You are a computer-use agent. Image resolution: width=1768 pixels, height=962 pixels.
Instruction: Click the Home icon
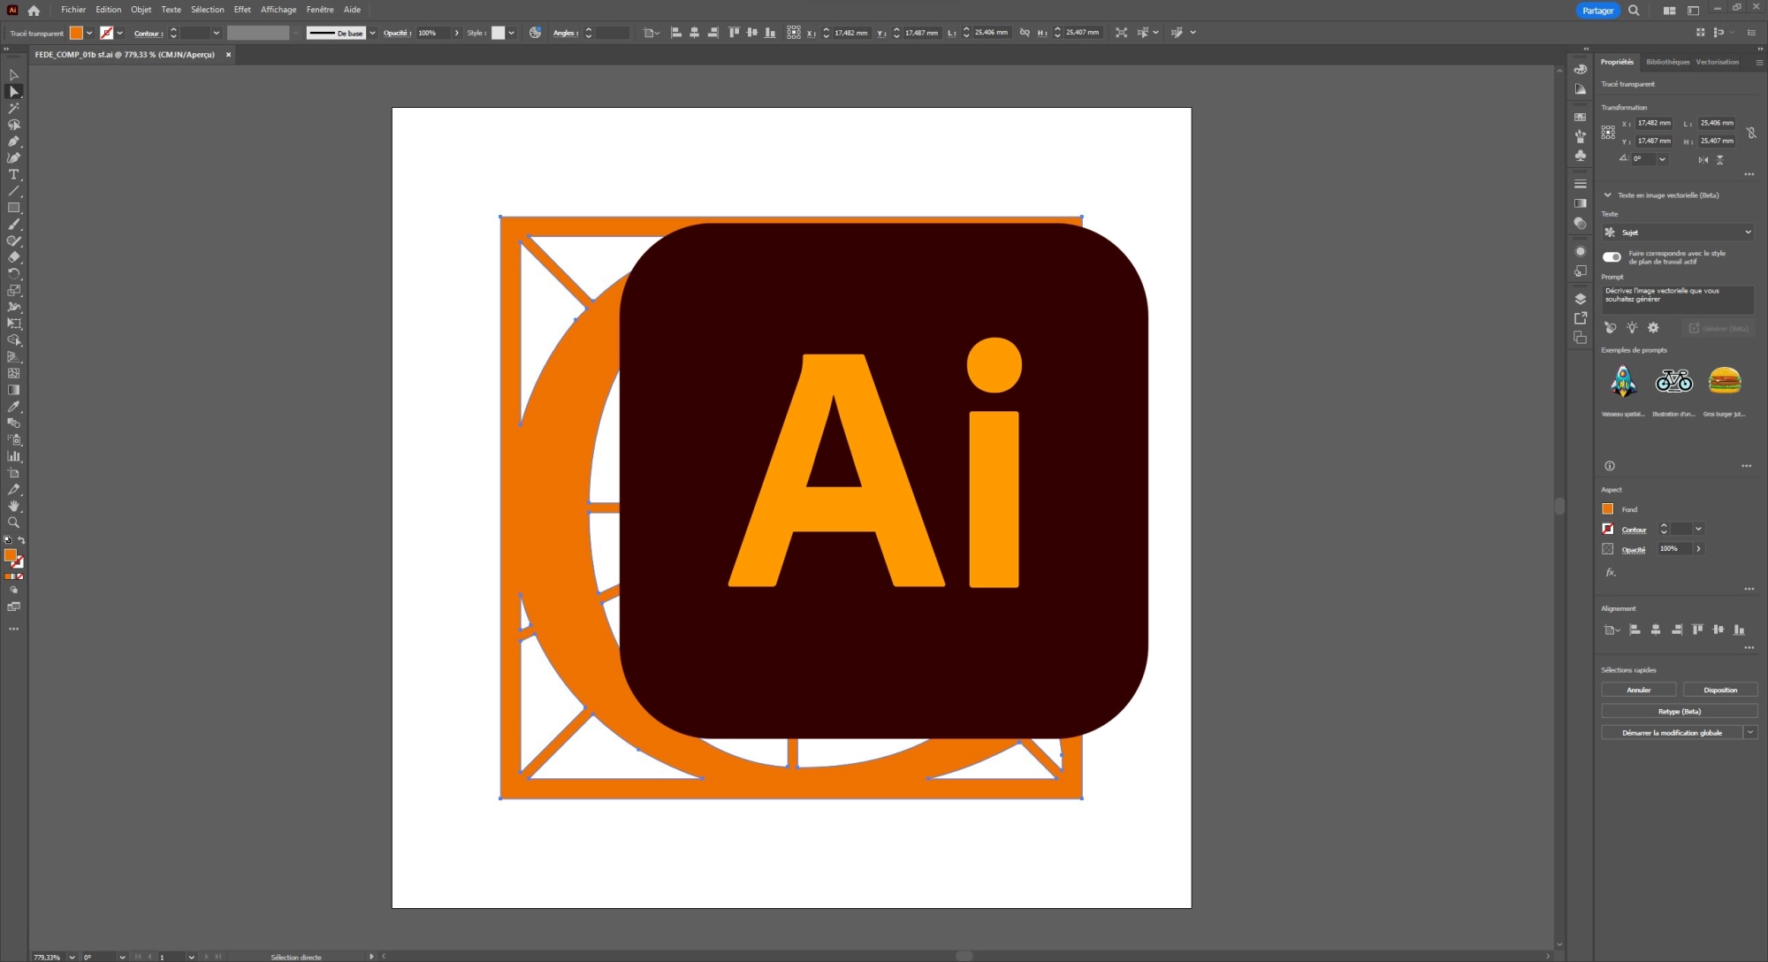click(34, 11)
